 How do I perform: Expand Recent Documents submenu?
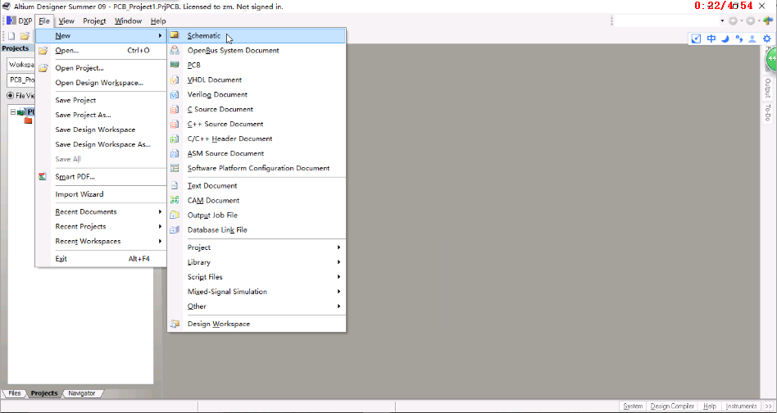coord(160,212)
